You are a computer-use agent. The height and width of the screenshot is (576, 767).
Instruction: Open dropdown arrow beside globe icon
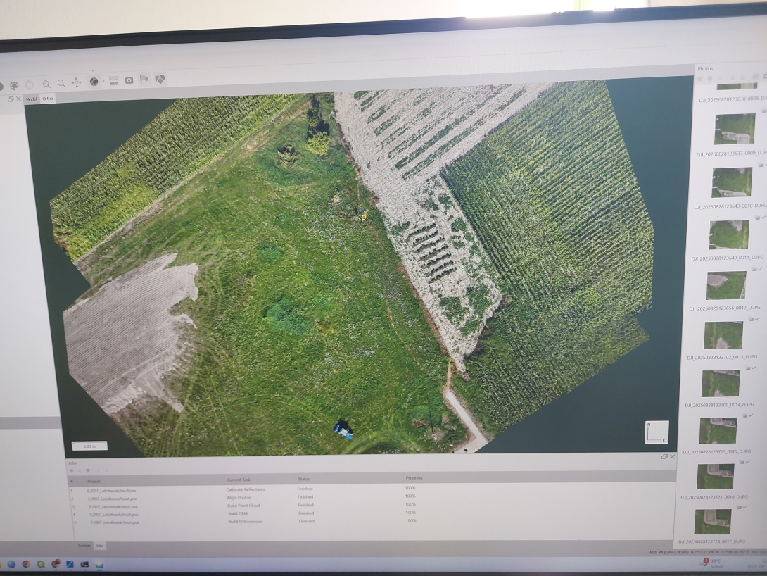point(103,82)
